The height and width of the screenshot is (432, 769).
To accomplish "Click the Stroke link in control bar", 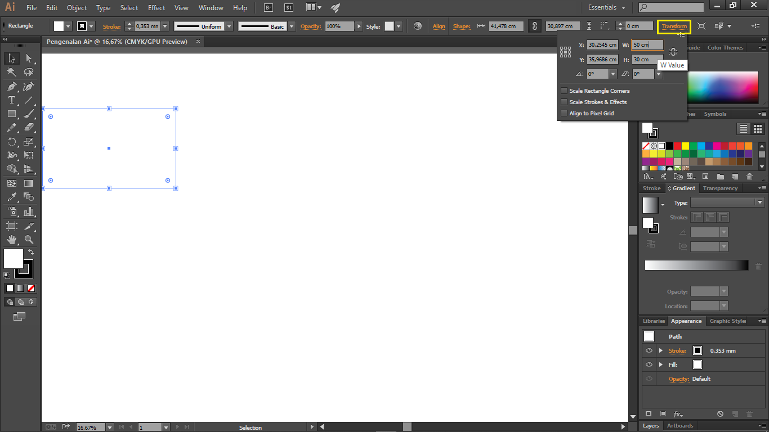I will (111, 26).
